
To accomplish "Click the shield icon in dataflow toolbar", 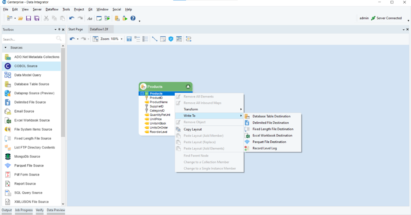I will tap(171, 39).
